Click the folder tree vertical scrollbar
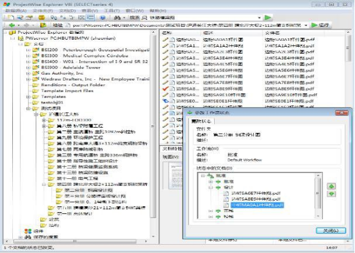The width and height of the screenshot is (355, 253). coord(154,134)
